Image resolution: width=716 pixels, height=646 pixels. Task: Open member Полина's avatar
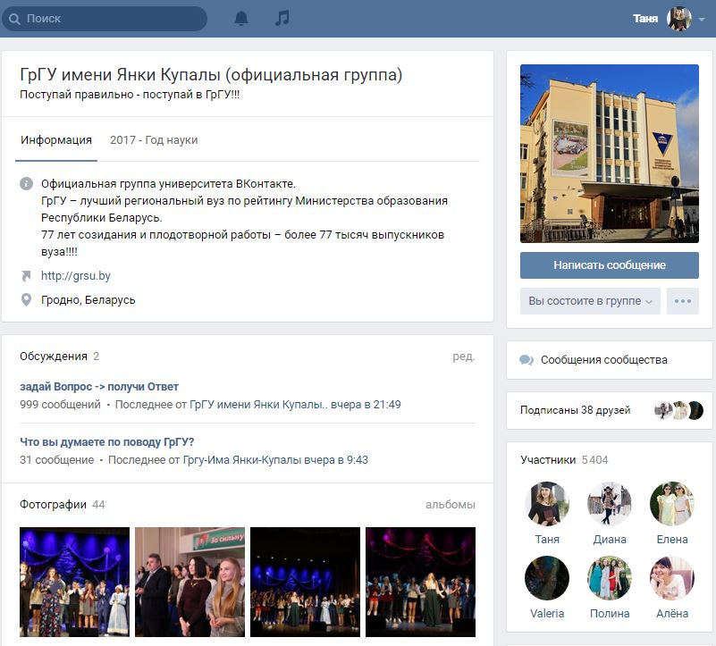click(610, 578)
